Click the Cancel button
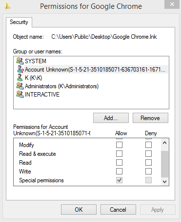This screenshot has height=222, width=181. pyautogui.click(x=118, y=209)
